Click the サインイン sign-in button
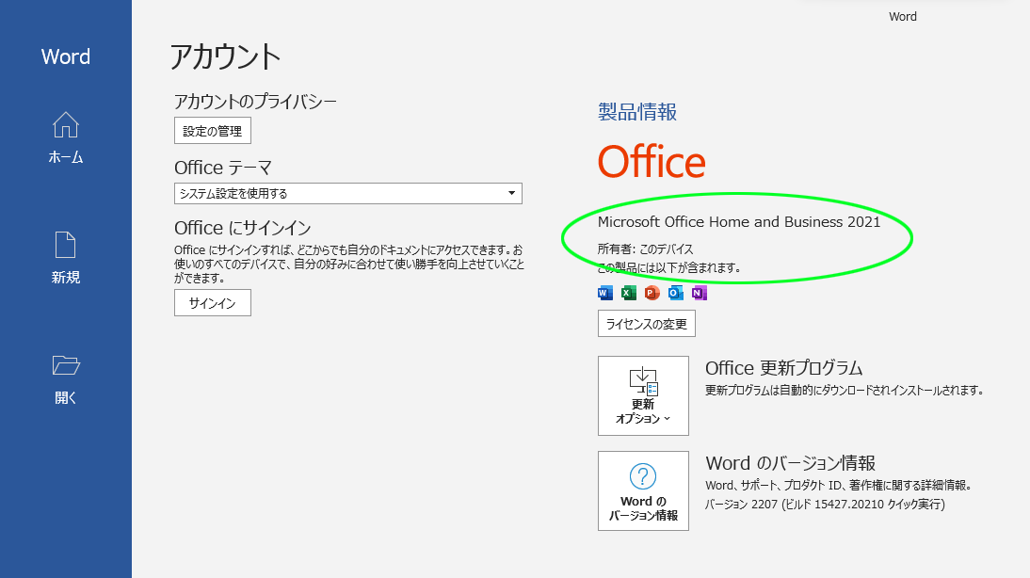Image resolution: width=1030 pixels, height=578 pixels. point(212,303)
